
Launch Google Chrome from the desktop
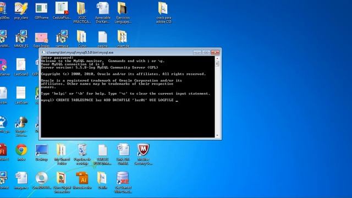click(21, 152)
